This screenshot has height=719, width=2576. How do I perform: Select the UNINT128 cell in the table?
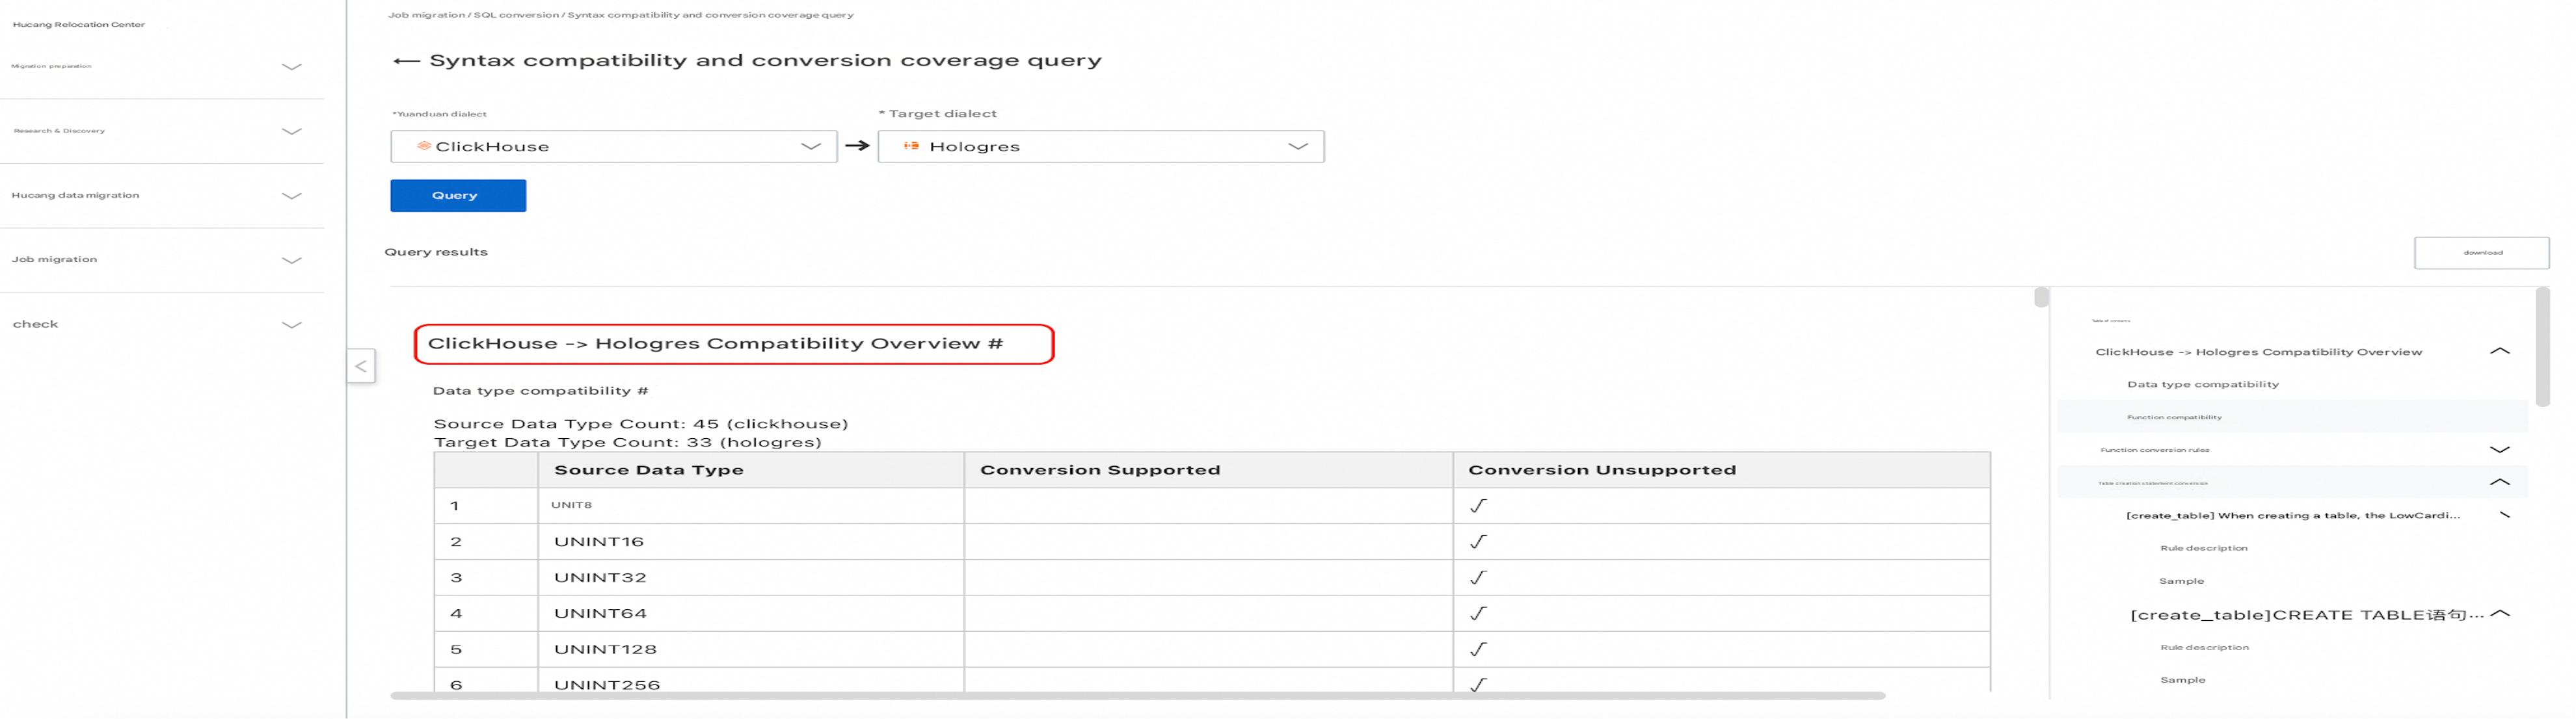(x=751, y=650)
